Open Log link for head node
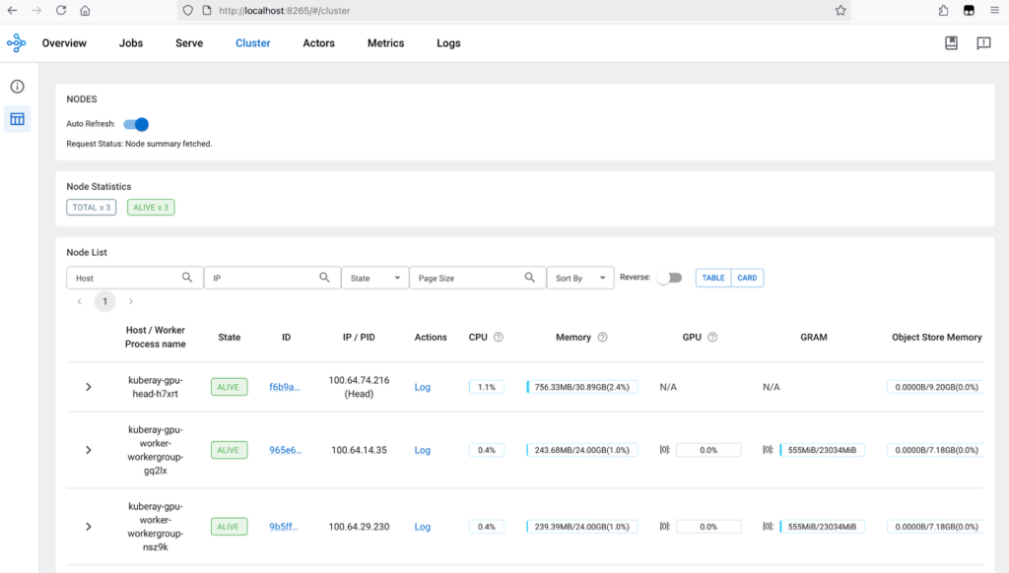1009x573 pixels. pyautogui.click(x=423, y=387)
